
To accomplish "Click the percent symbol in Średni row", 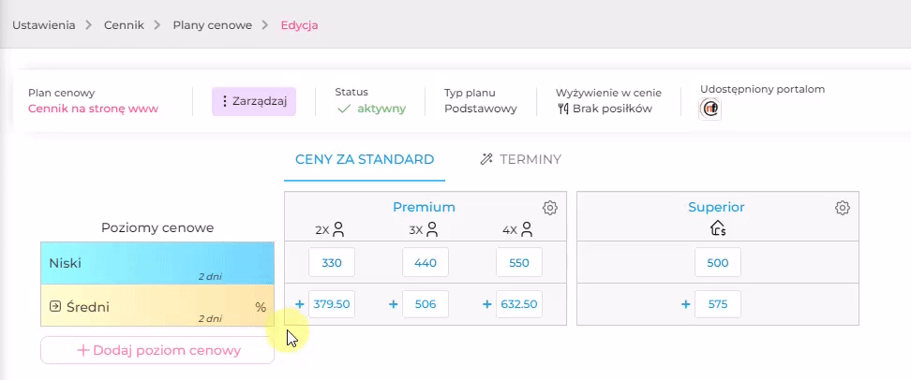I will [x=261, y=307].
